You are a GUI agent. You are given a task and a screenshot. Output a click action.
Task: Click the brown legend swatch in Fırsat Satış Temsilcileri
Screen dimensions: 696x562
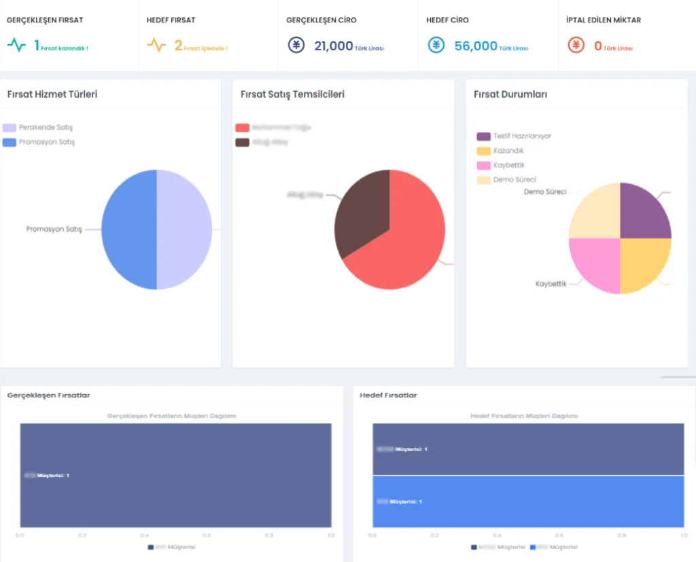pos(242,142)
